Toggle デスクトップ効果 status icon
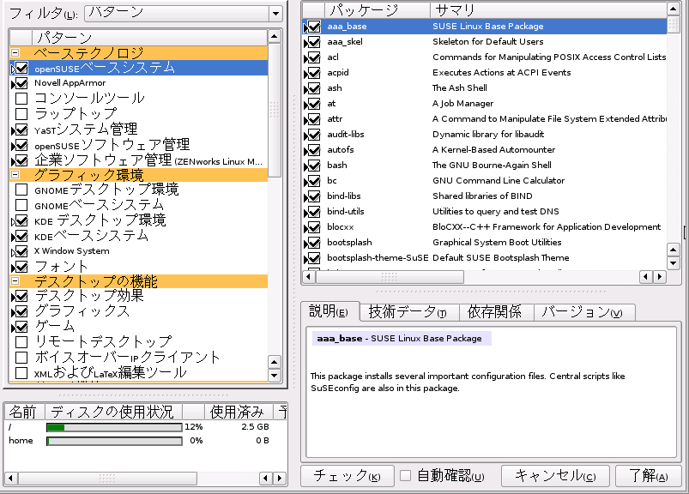 pos(21,296)
